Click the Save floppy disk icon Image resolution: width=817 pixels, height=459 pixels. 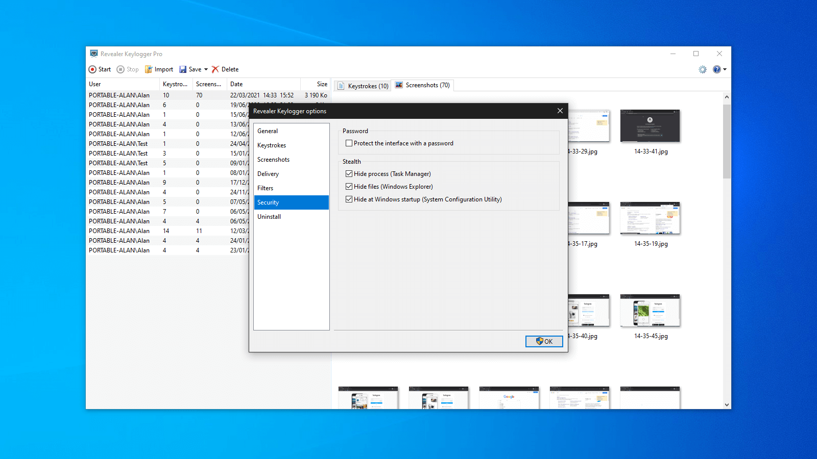[183, 69]
